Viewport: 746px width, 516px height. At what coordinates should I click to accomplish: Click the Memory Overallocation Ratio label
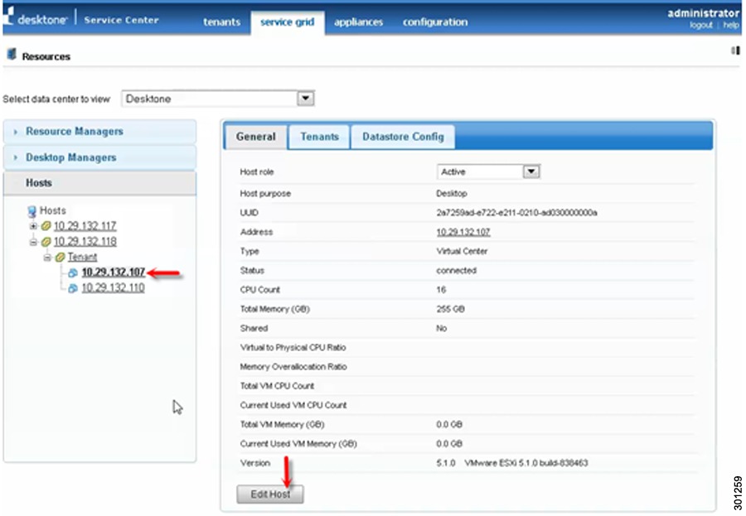293,367
